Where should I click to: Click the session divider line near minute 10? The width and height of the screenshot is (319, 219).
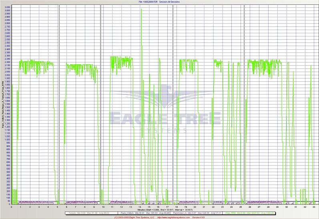tap(100, 100)
